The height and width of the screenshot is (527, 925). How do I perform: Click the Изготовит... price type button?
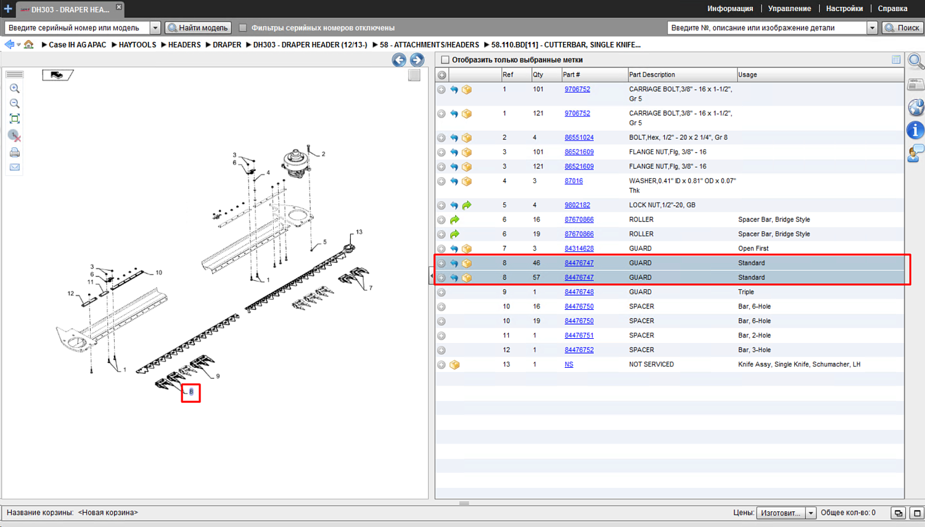point(781,513)
